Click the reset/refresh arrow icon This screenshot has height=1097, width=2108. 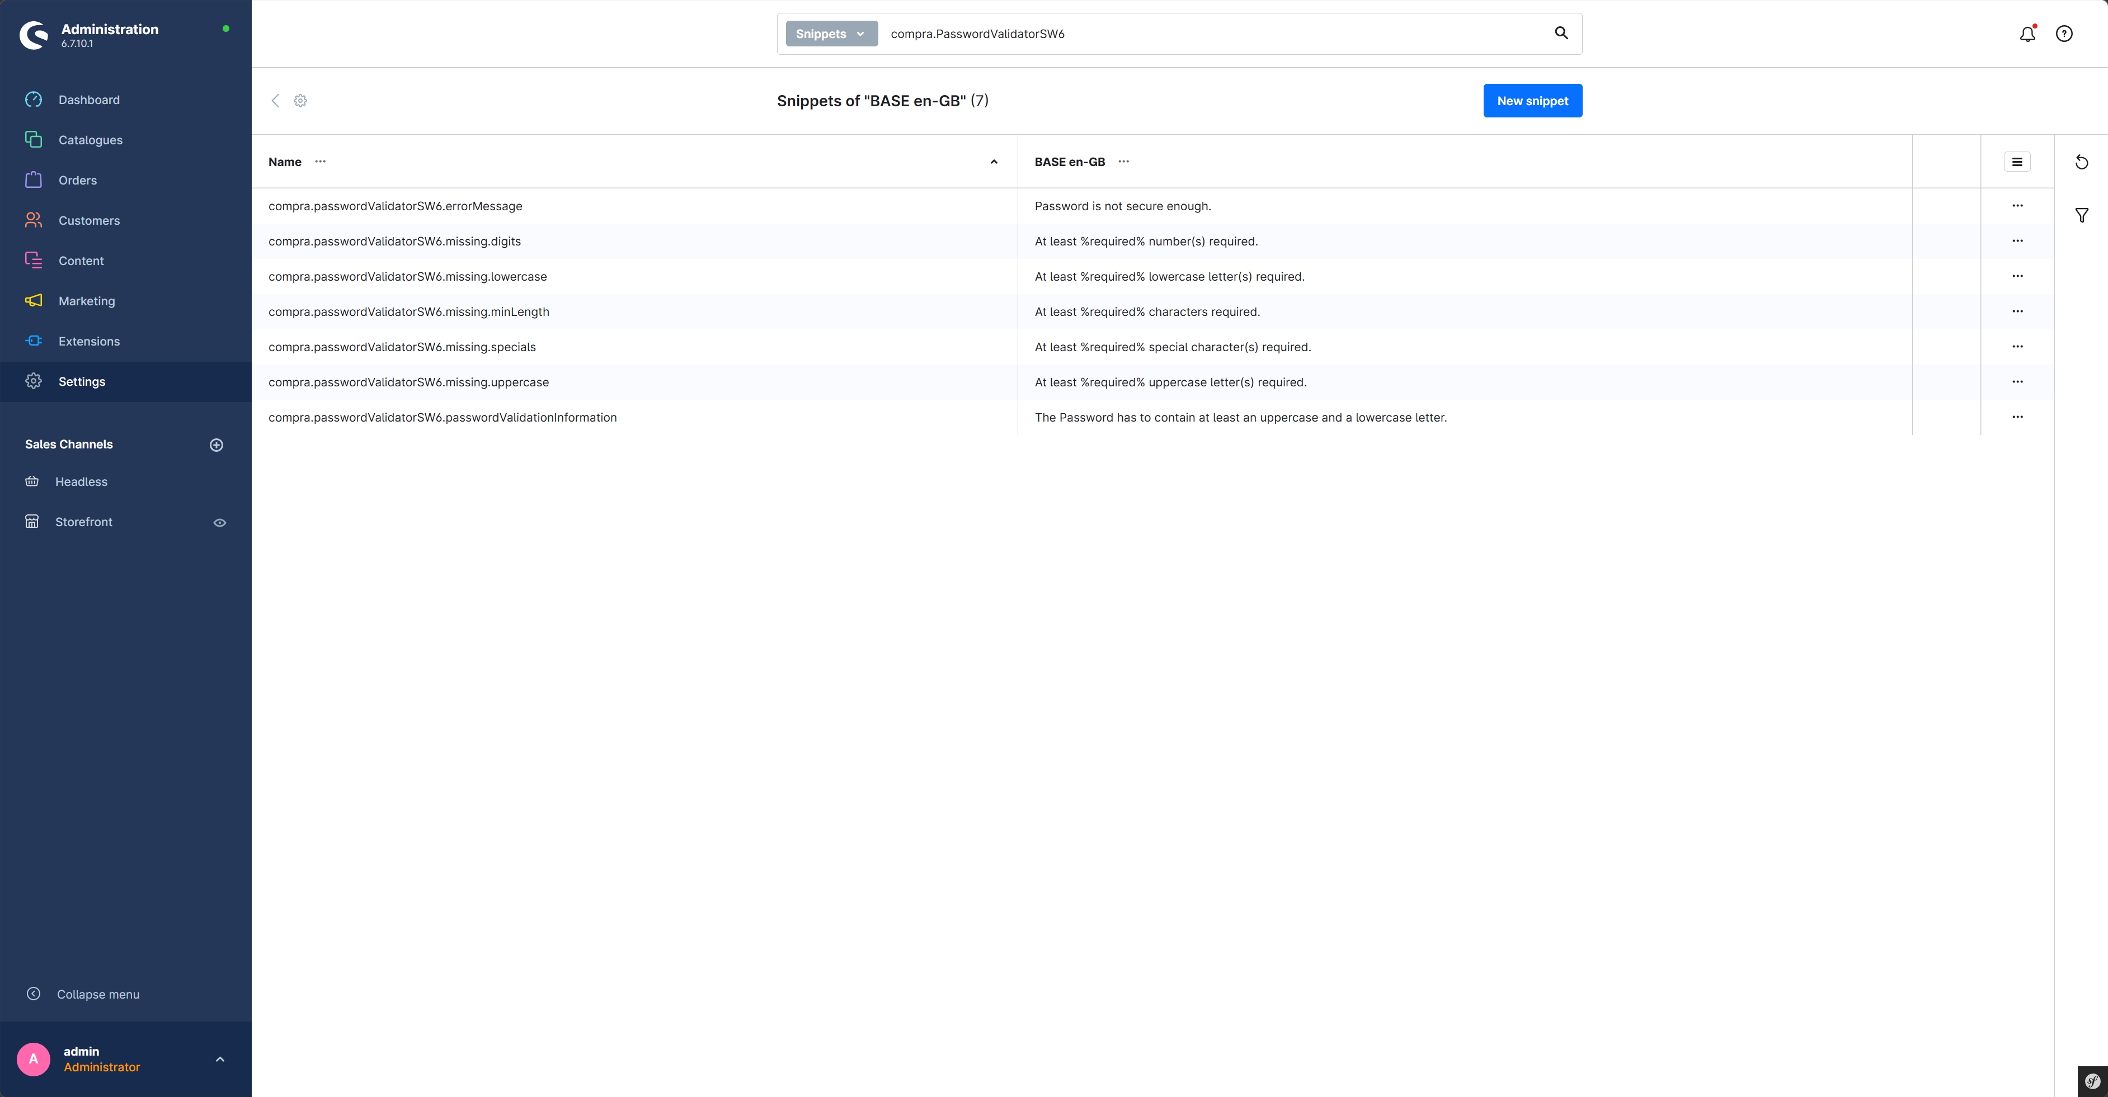tap(2081, 162)
